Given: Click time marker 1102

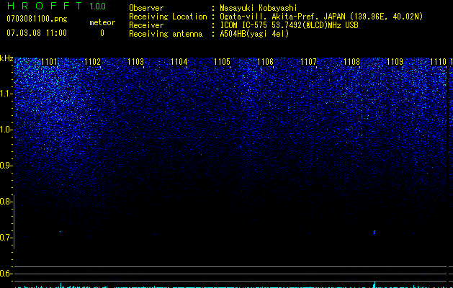Looking at the screenshot, I should click(x=92, y=62).
